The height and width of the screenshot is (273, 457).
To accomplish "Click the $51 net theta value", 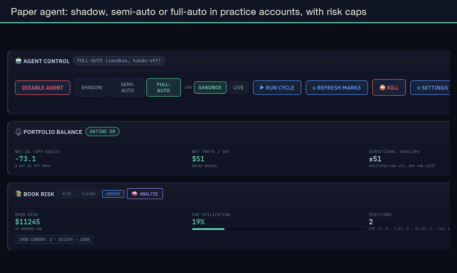I will (x=198, y=159).
